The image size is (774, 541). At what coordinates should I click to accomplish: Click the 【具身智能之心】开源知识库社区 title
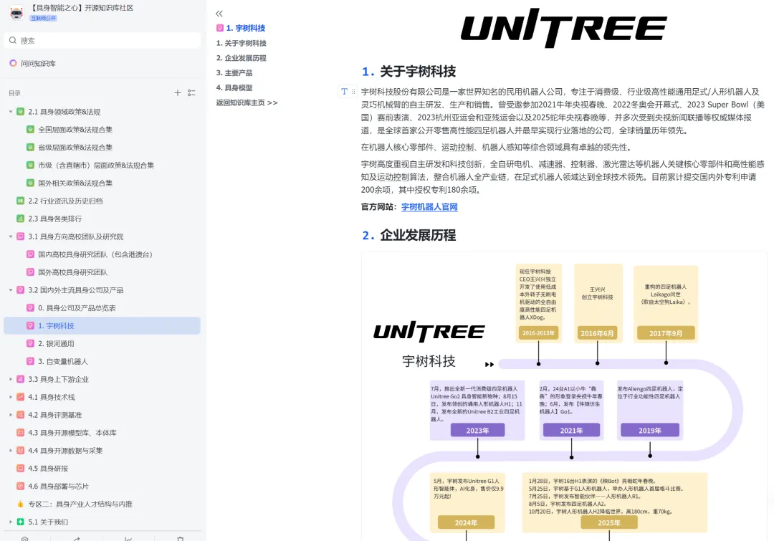pos(82,8)
